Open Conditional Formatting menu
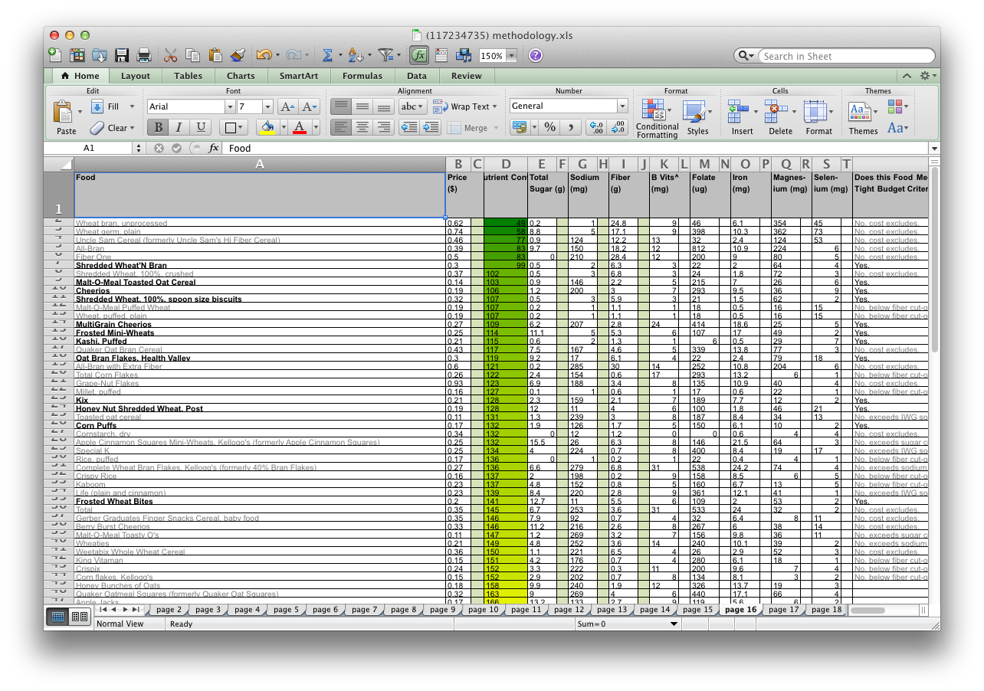This screenshot has width=984, height=691. [x=657, y=119]
